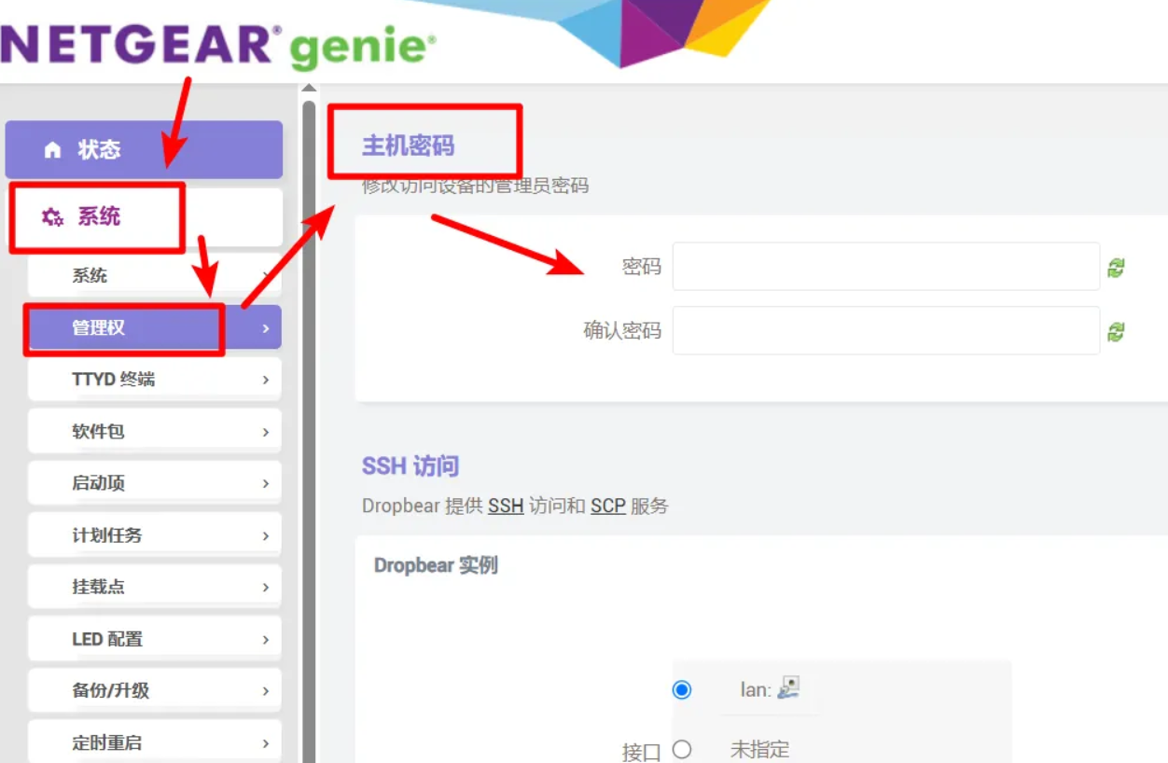Click the gear icon beside 系统
This screenshot has width=1168, height=763.
coord(52,217)
